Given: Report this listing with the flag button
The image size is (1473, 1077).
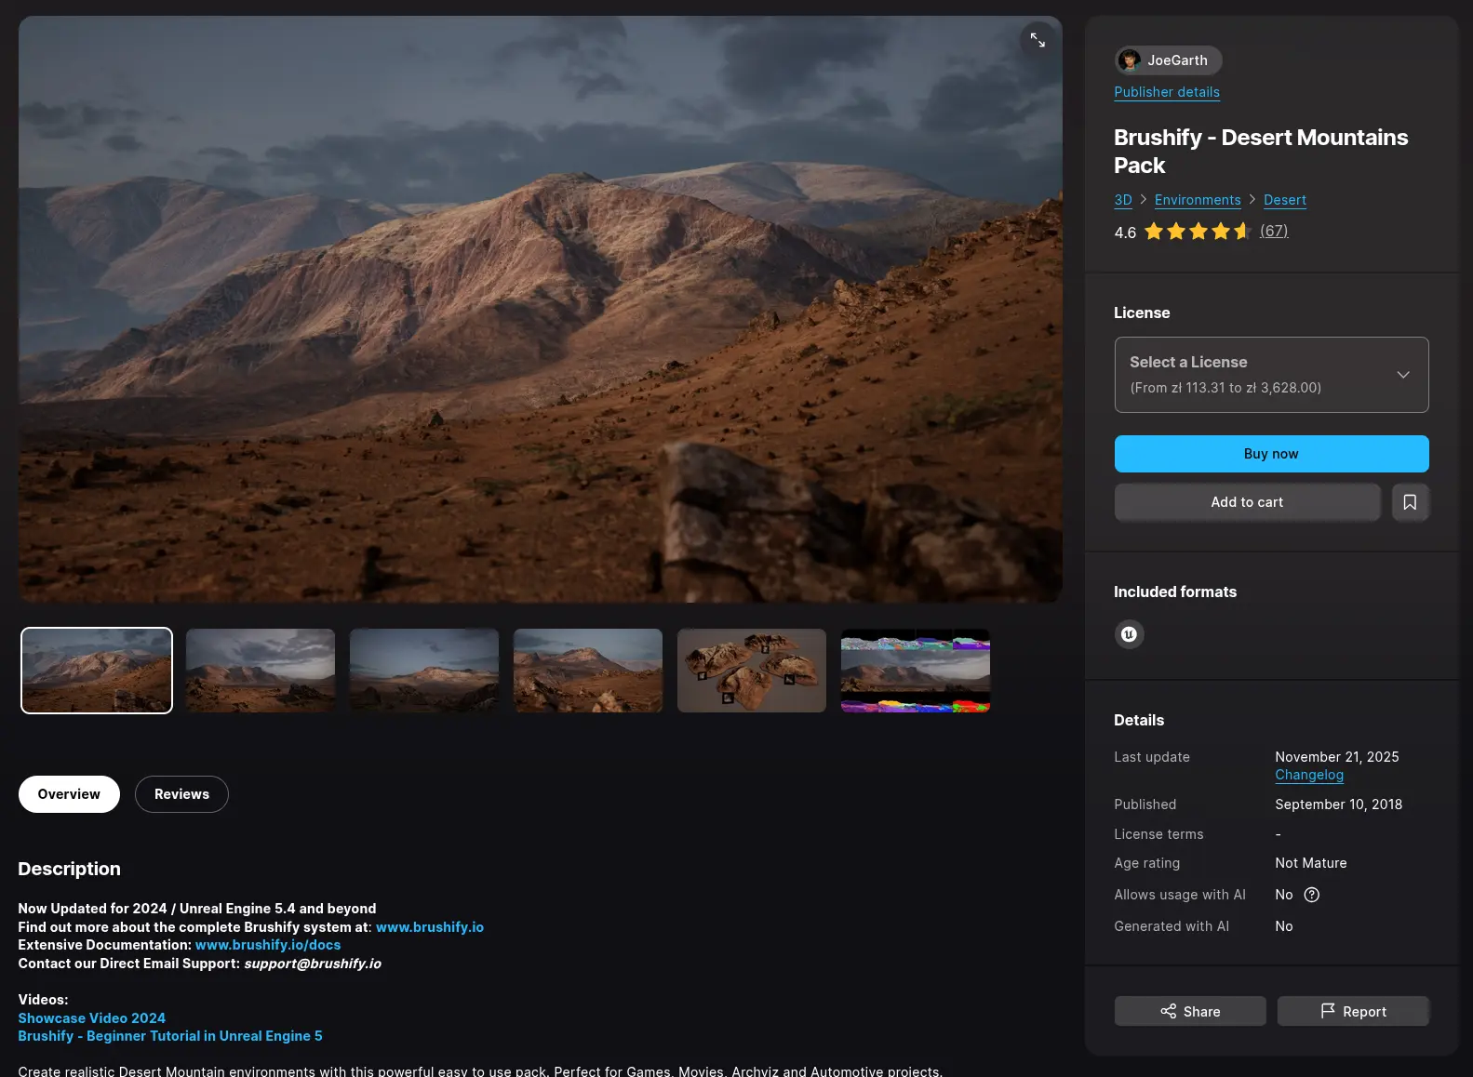Looking at the screenshot, I should click(x=1352, y=1011).
